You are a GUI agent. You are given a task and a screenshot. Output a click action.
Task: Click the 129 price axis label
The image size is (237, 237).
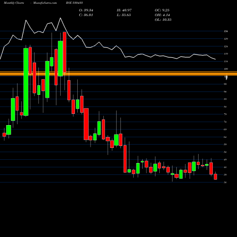(x=226, y=39)
